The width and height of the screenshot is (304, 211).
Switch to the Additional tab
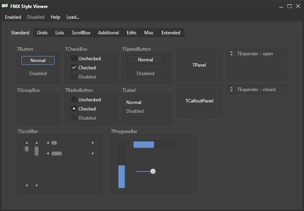[108, 32]
